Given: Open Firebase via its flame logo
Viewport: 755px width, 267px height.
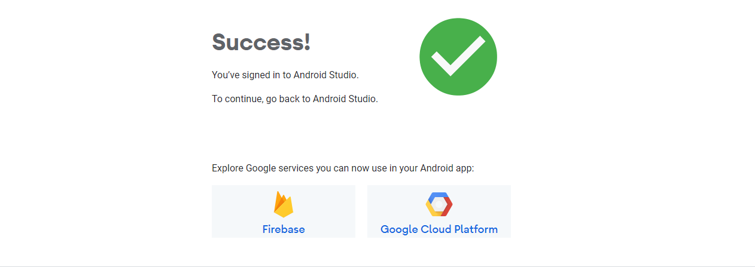Looking at the screenshot, I should [x=284, y=204].
